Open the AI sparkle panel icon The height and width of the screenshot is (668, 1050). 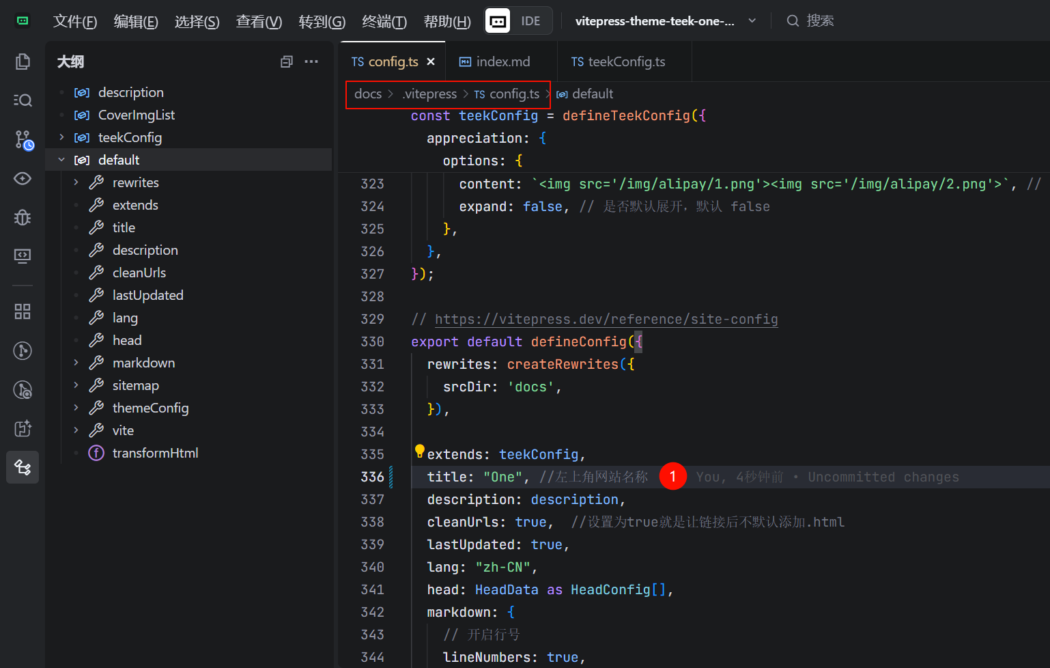click(23, 428)
